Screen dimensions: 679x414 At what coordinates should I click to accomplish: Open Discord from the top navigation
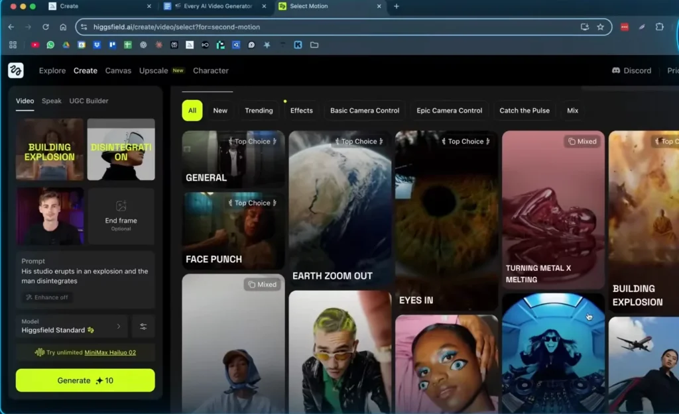pyautogui.click(x=631, y=71)
